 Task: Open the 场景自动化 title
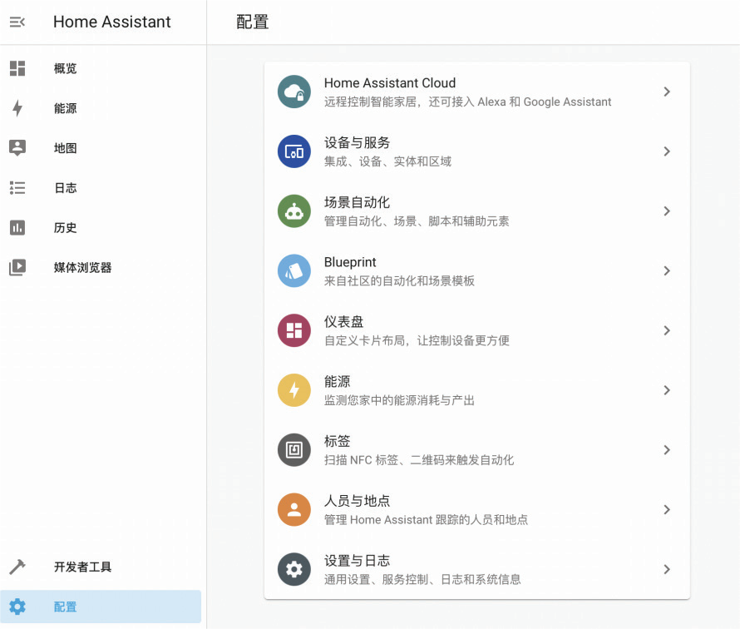pos(357,202)
